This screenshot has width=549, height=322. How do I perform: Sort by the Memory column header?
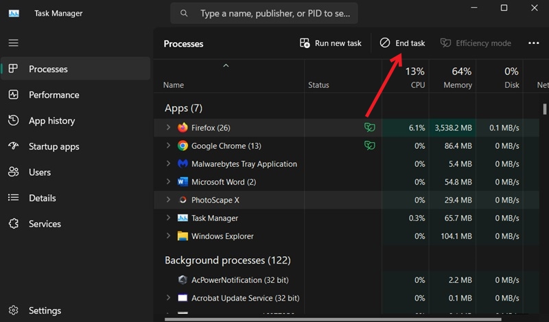pyautogui.click(x=453, y=77)
